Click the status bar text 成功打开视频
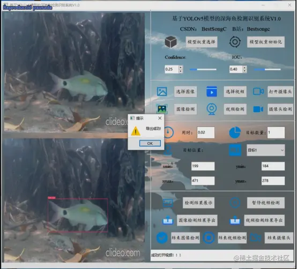Image resolution: width=297 pixels, height=269 pixels. point(166,255)
